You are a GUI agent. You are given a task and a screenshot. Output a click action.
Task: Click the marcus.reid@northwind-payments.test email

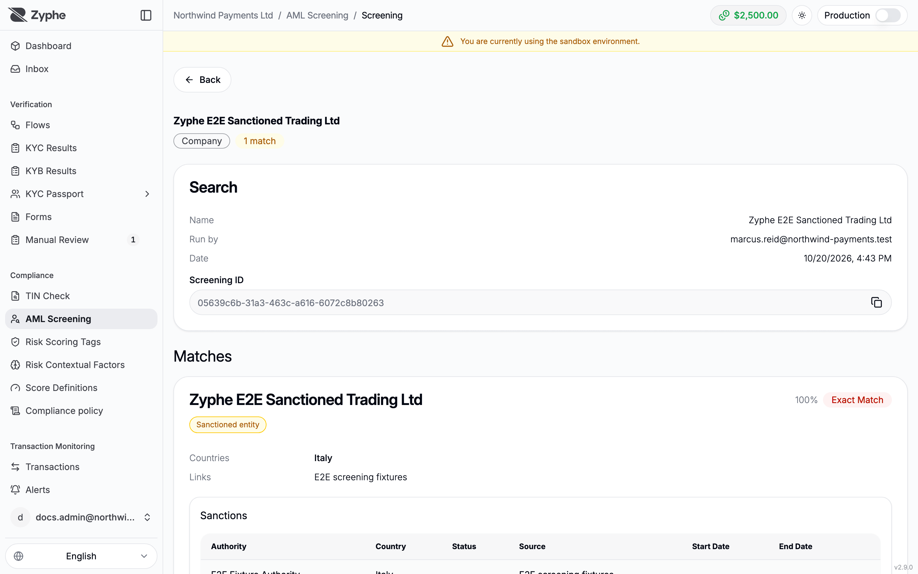pos(811,239)
